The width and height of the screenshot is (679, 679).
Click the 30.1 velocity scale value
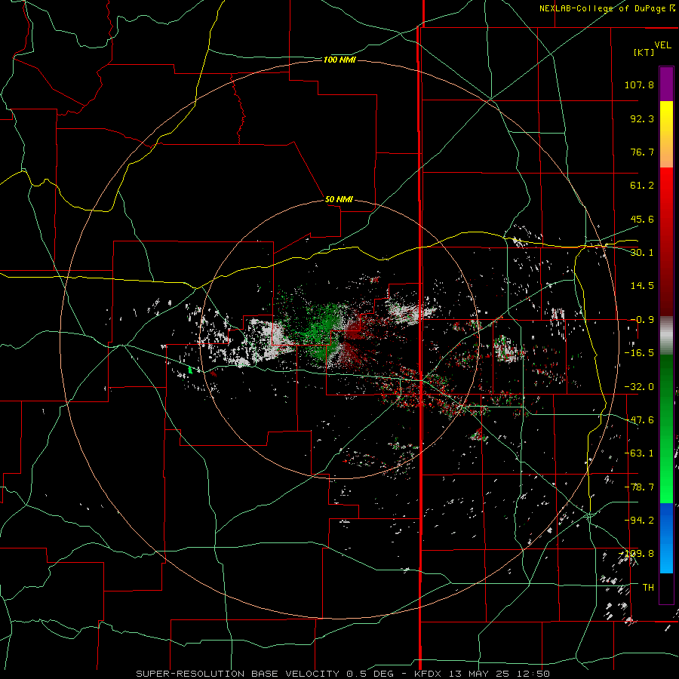pyautogui.click(x=642, y=253)
